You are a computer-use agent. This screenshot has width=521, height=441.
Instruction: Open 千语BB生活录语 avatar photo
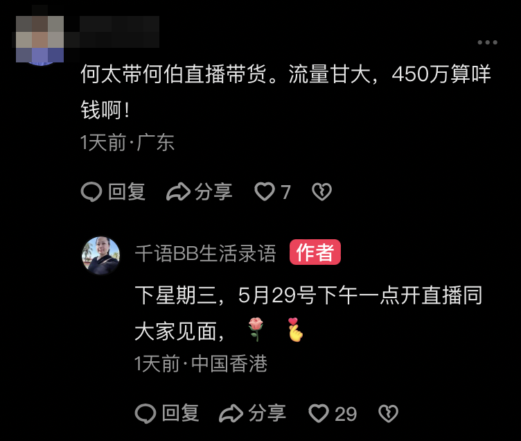click(x=100, y=255)
